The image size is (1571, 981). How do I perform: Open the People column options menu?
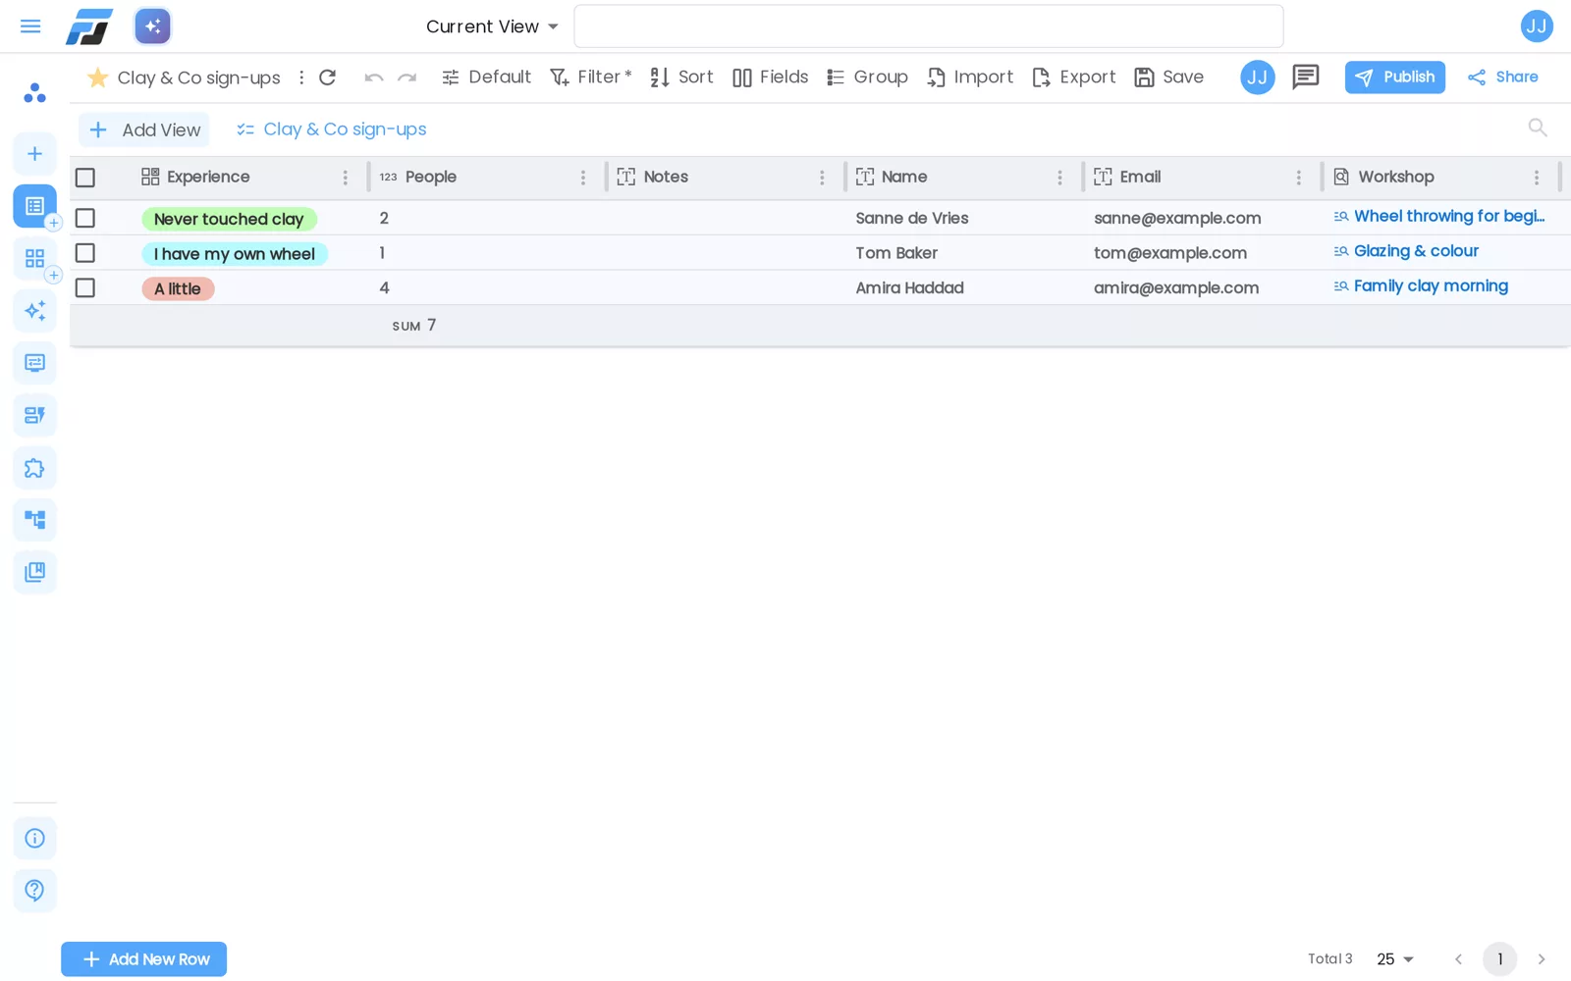[583, 178]
